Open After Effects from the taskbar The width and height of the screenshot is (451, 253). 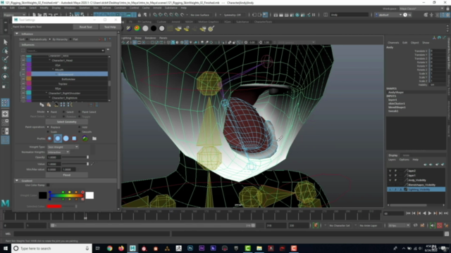[202, 248]
